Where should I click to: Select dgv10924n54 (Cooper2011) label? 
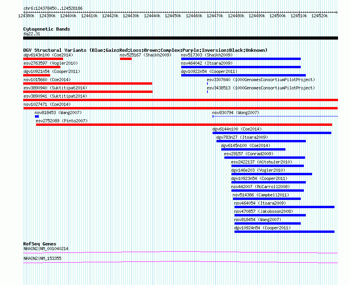coord(262,228)
